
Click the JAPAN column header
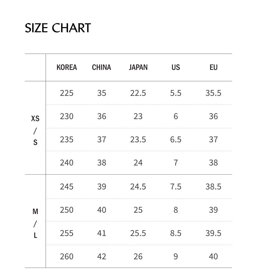pos(138,67)
